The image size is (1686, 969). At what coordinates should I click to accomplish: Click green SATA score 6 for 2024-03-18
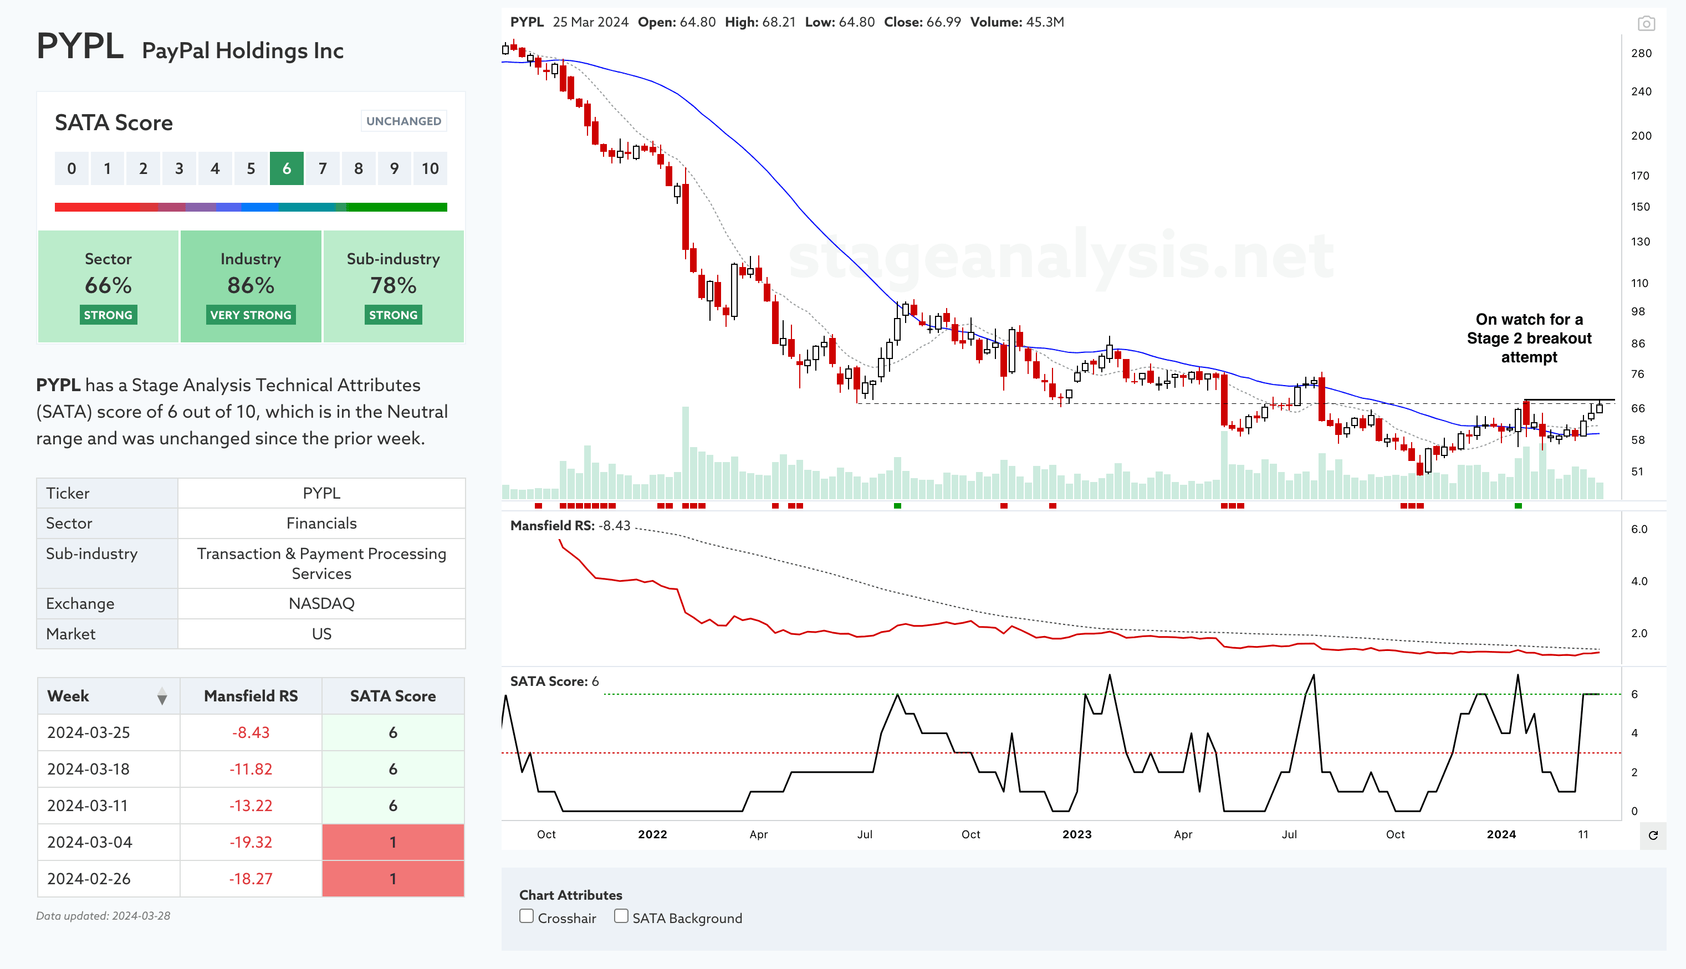point(393,770)
